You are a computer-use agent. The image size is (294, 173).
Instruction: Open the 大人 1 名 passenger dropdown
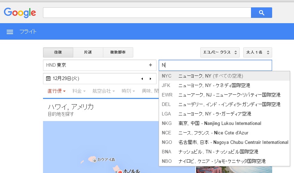pos(257,52)
